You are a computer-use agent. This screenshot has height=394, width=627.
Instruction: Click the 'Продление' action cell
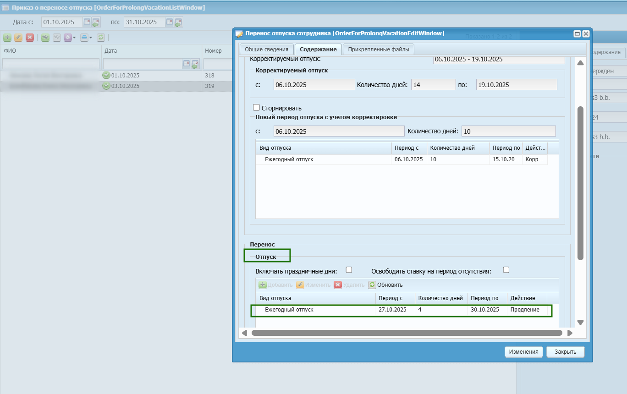528,310
